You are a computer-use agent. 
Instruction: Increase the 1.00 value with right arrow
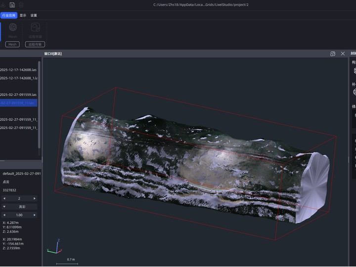point(35,215)
